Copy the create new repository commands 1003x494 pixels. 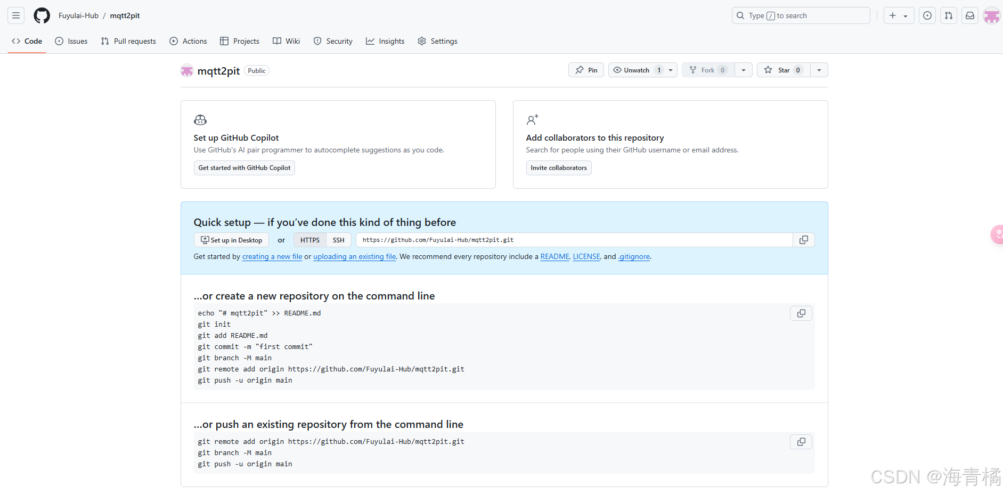coord(801,313)
